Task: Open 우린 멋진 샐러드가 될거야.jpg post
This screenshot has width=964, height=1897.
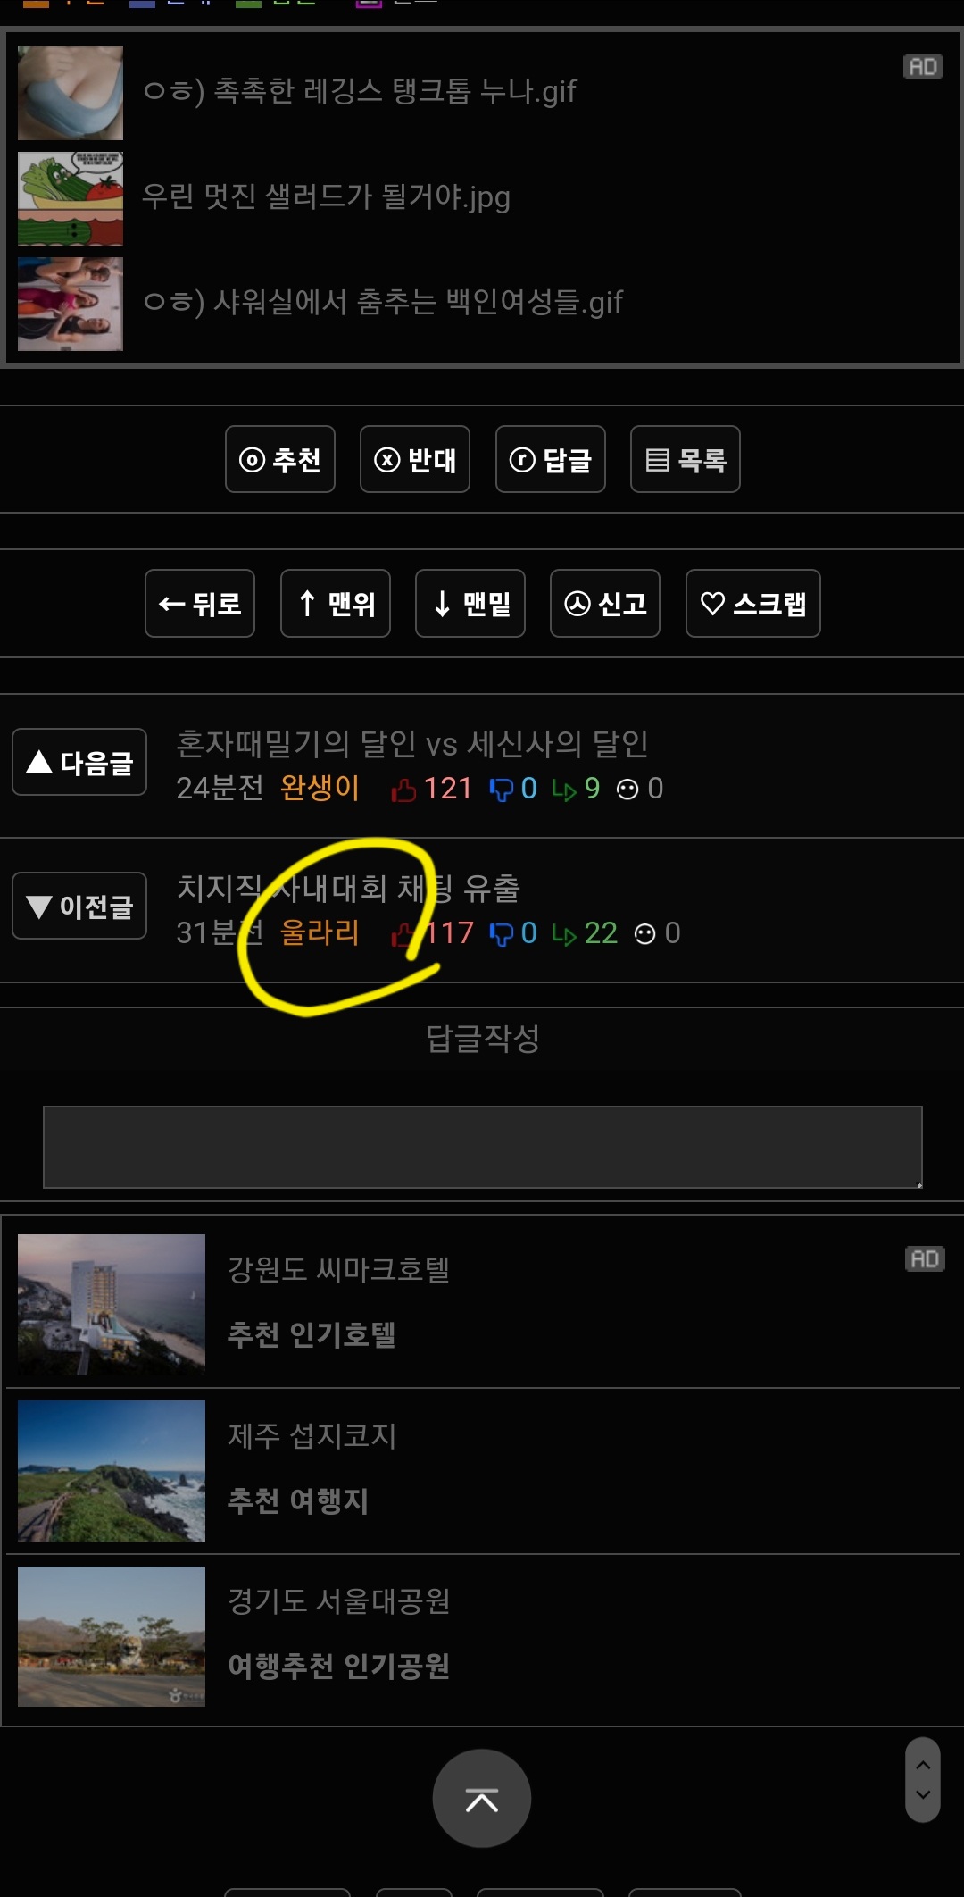Action: click(x=326, y=197)
